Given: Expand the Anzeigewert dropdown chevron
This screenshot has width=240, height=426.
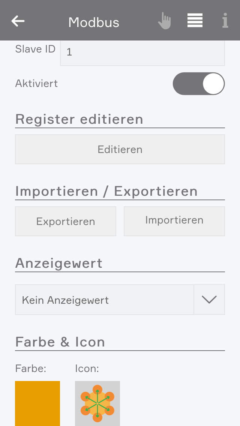Looking at the screenshot, I should (209, 300).
